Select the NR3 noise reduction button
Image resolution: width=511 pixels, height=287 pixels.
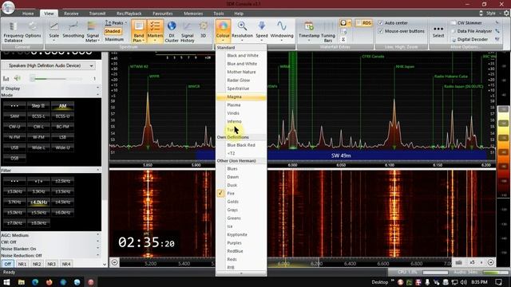click(51, 264)
